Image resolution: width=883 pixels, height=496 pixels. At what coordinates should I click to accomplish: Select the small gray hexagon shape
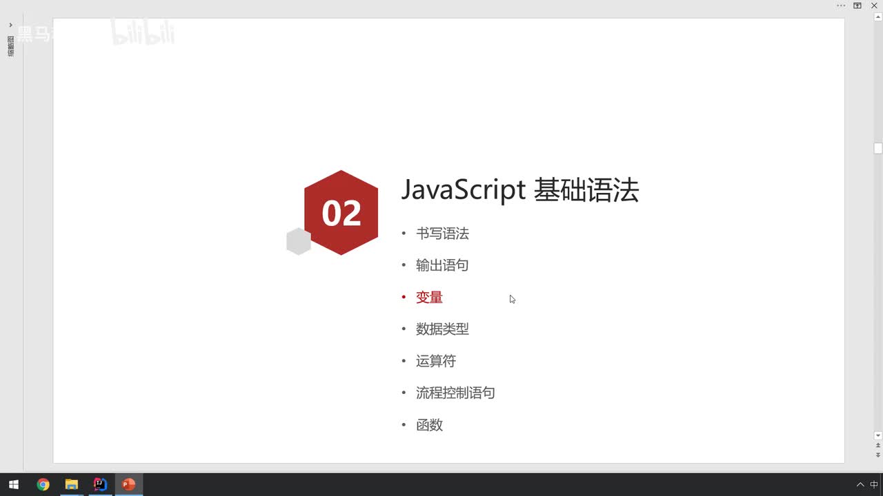(x=299, y=241)
